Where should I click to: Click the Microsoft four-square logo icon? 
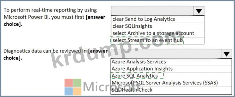pyautogui.click(x=73, y=87)
